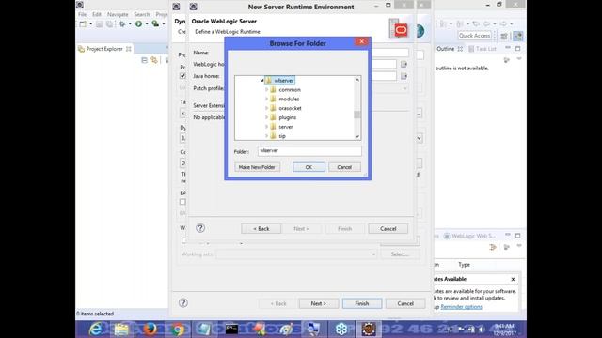Select the Java EE perspective icon
The width and height of the screenshot is (602, 338).
(518, 36)
